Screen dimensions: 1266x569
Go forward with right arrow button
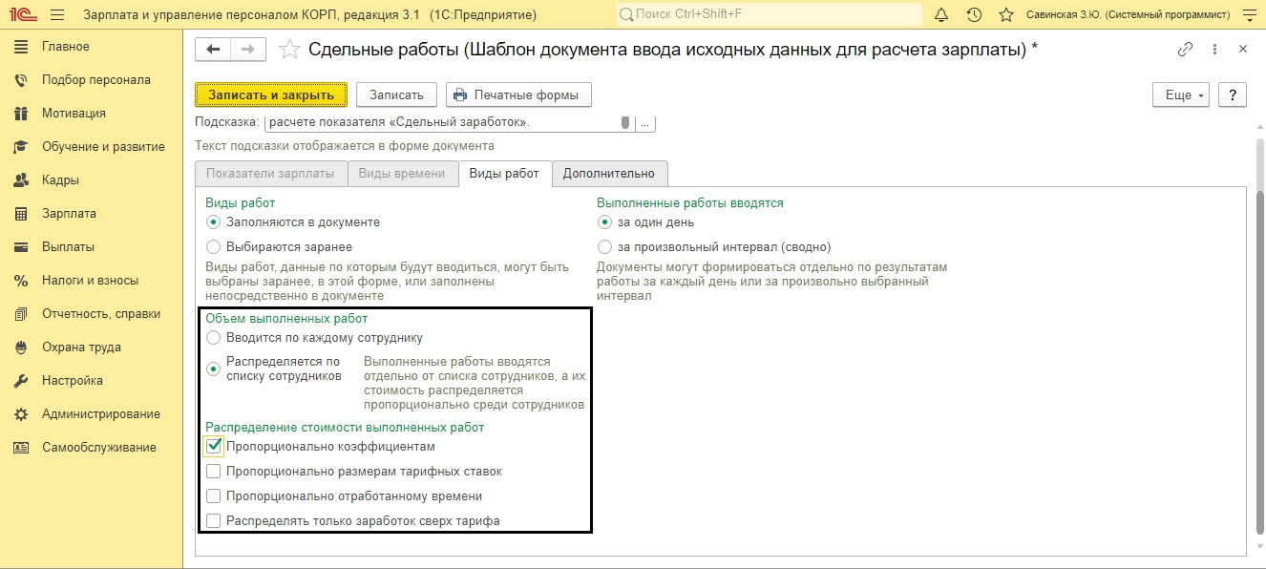pos(248,50)
